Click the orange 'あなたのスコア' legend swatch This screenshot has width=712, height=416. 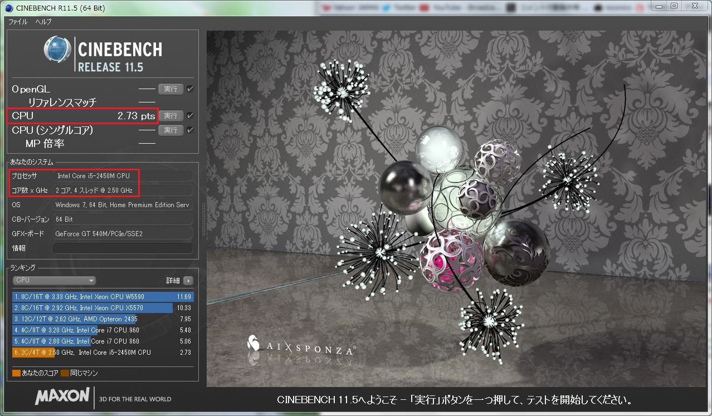(16, 373)
